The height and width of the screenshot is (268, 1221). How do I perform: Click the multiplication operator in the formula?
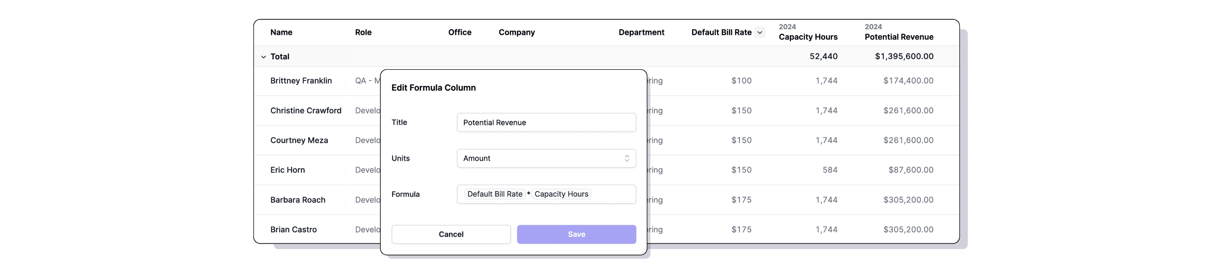528,194
